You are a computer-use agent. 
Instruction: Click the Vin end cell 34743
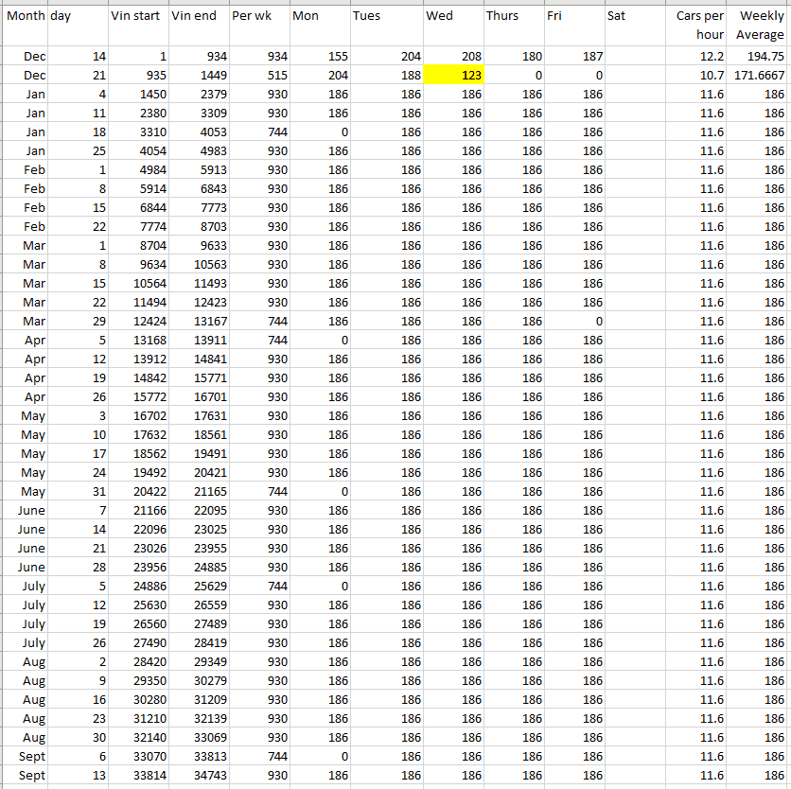click(199, 775)
